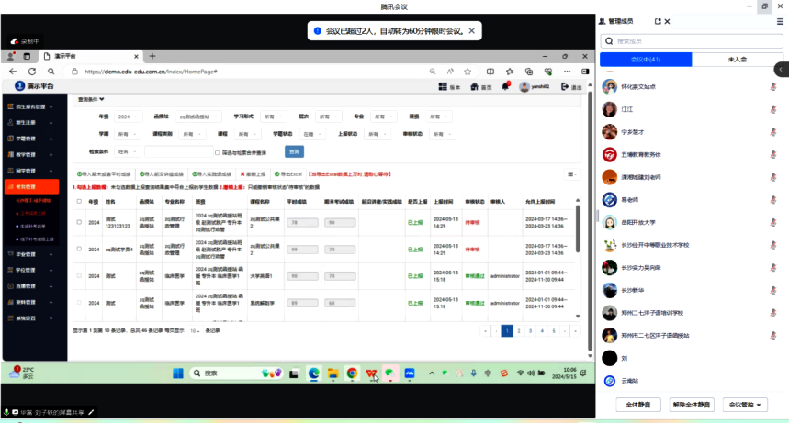Viewport: 789px width, 423px height.
Task: Expand the 会议管控 dropdown button
Action: pyautogui.click(x=745, y=404)
